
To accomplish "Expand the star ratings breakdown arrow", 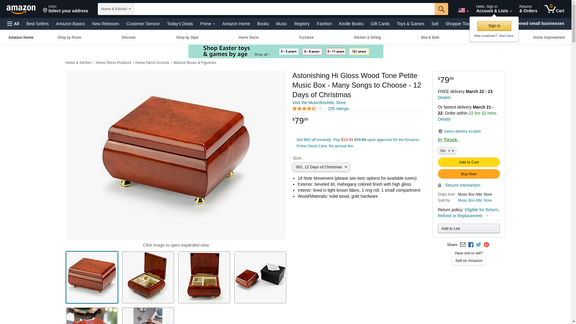I will point(320,109).
